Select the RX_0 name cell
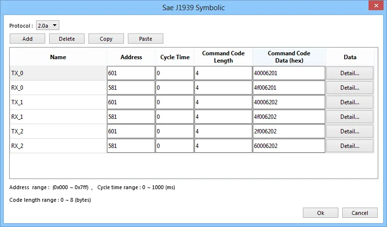Viewport: 387px width, 227px height. [58, 88]
